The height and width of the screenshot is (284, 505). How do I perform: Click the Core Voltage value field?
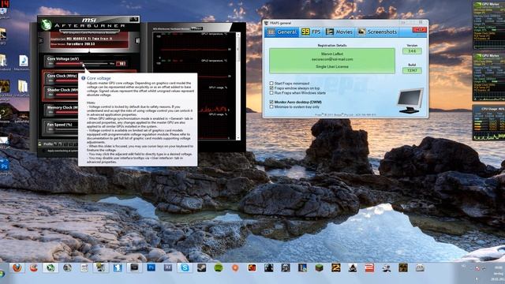coord(121,64)
